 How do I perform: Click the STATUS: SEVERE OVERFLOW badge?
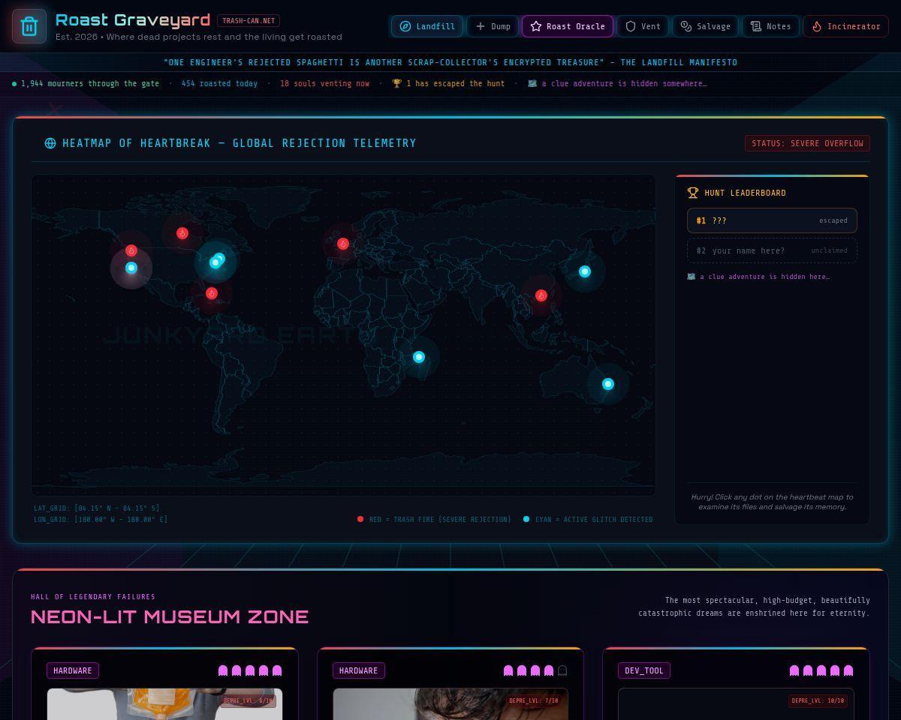coord(807,143)
